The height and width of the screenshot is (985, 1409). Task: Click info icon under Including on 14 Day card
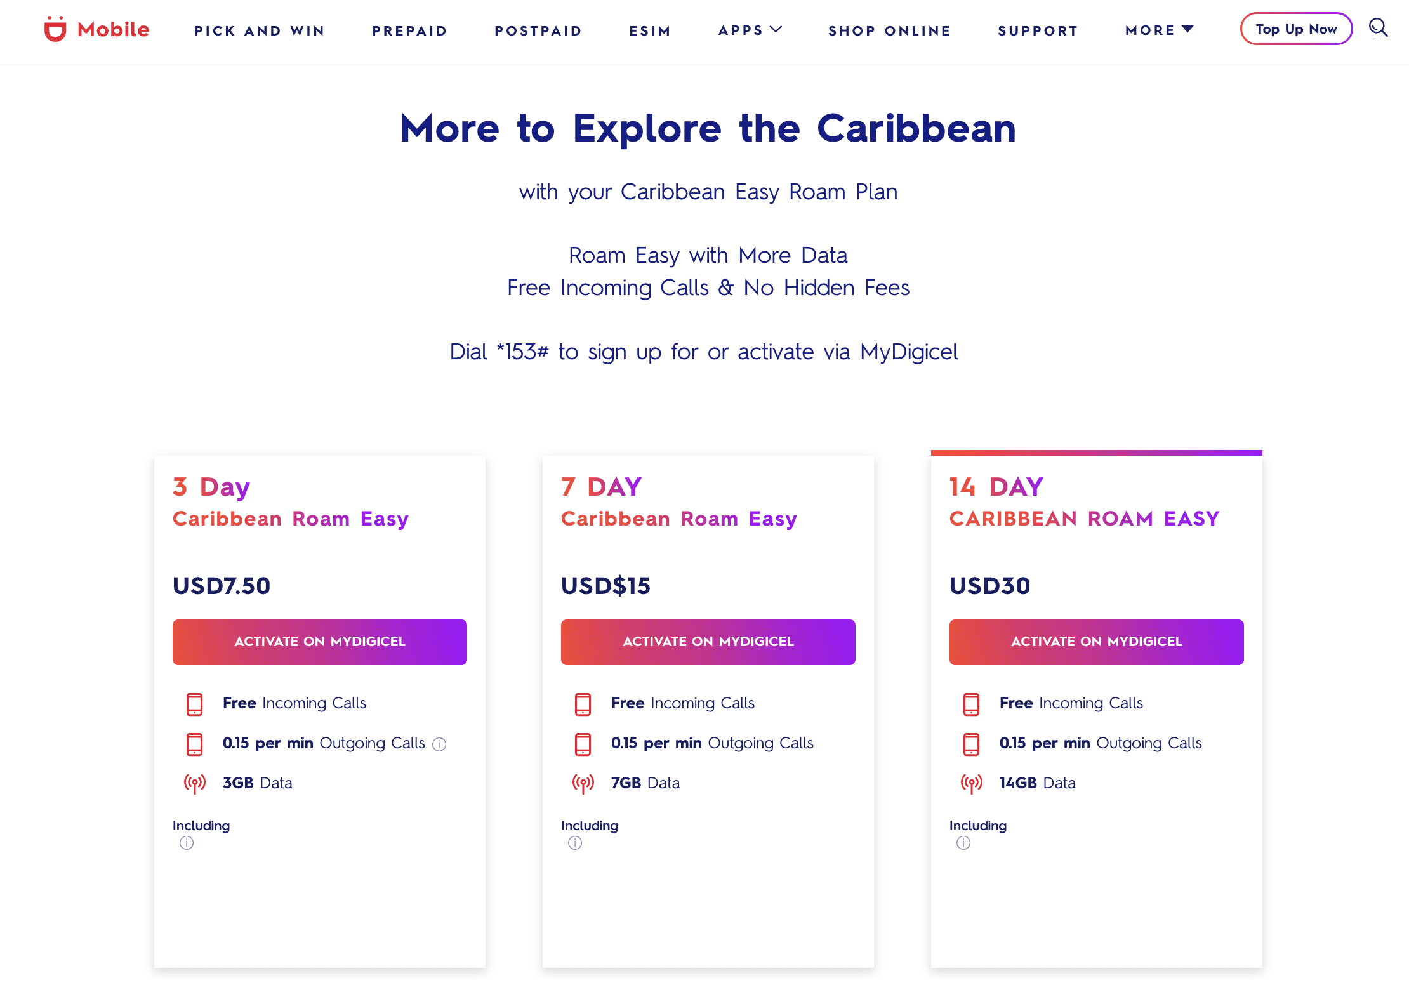pyautogui.click(x=963, y=843)
